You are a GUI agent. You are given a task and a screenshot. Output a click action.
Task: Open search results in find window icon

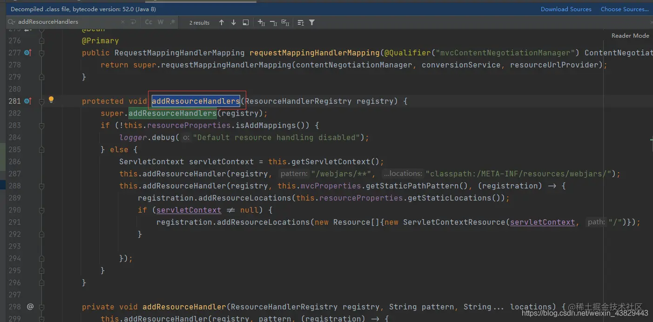pos(246,22)
